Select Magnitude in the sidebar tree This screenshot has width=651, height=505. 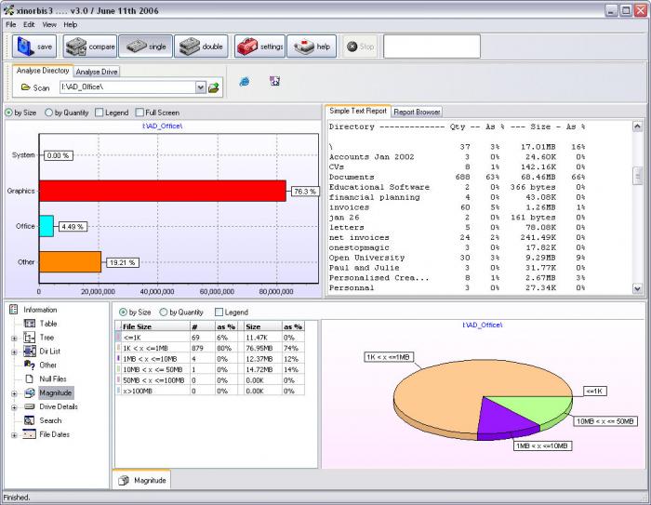tap(56, 392)
